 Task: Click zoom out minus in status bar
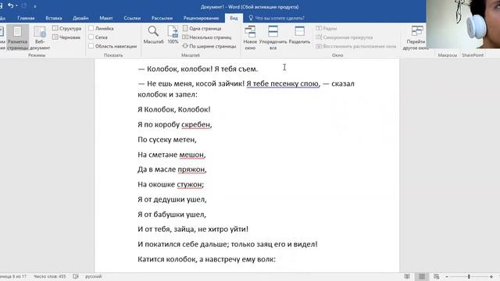447,276
